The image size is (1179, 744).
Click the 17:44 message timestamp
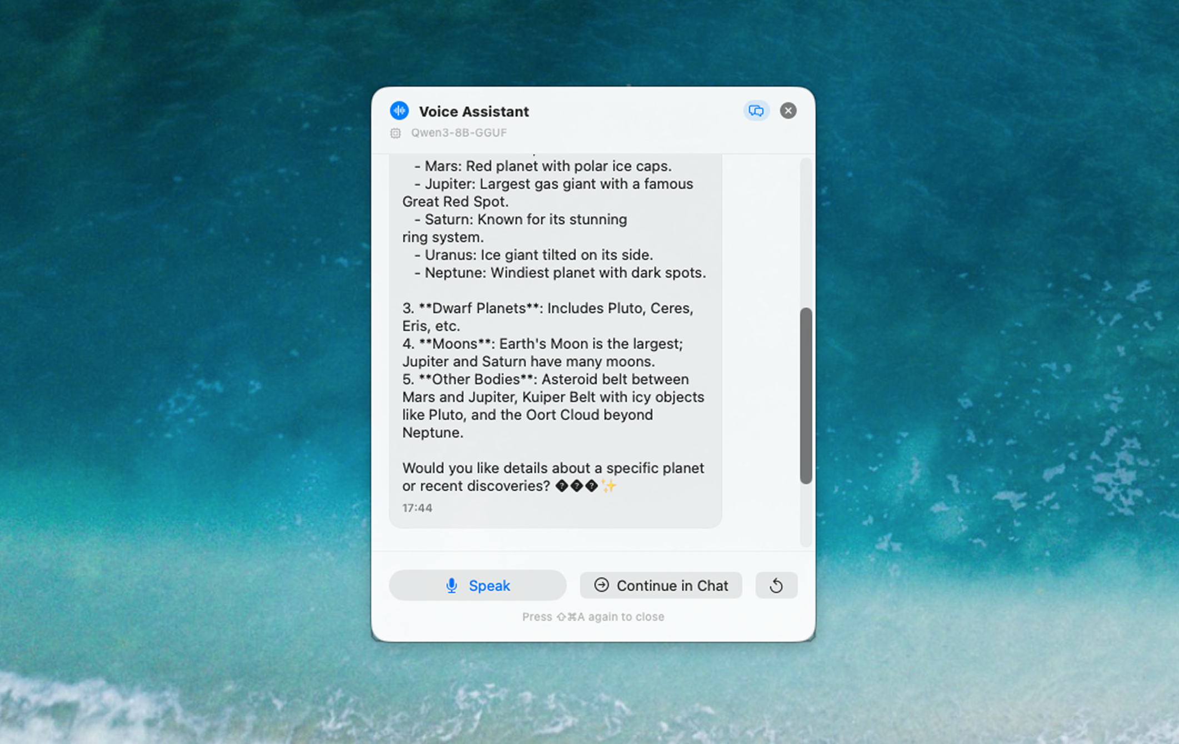[417, 507]
